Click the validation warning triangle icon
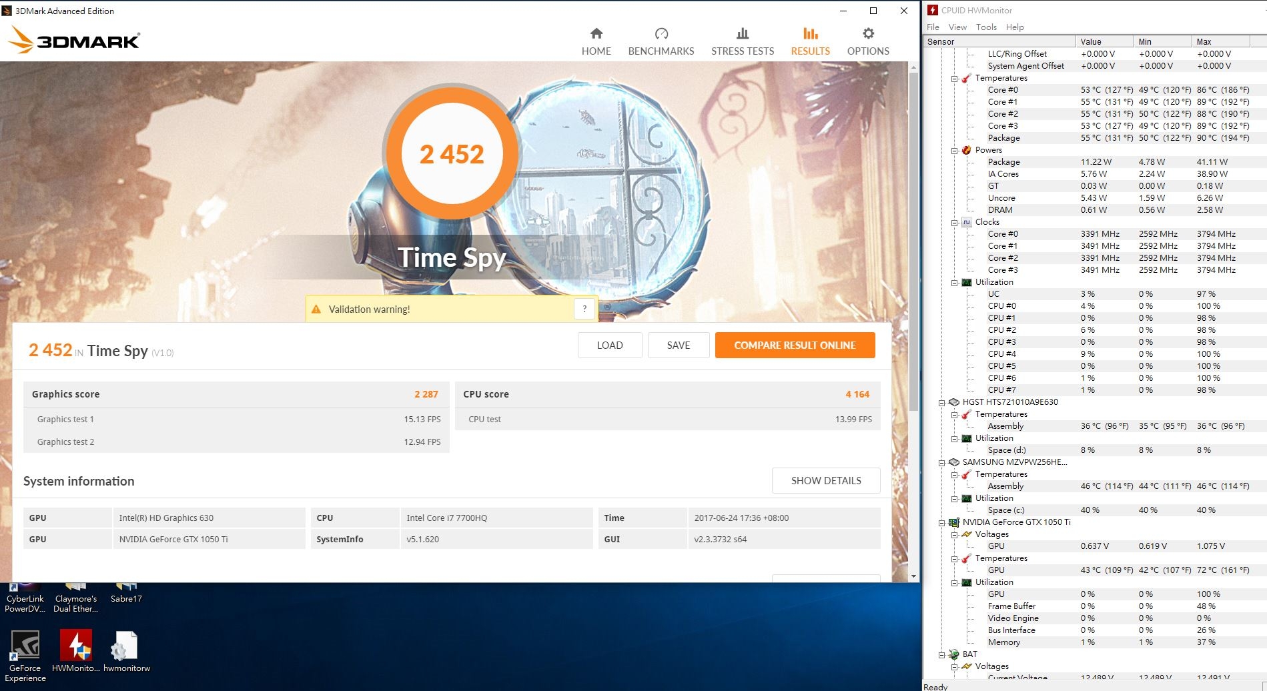1267x691 pixels. [316, 309]
